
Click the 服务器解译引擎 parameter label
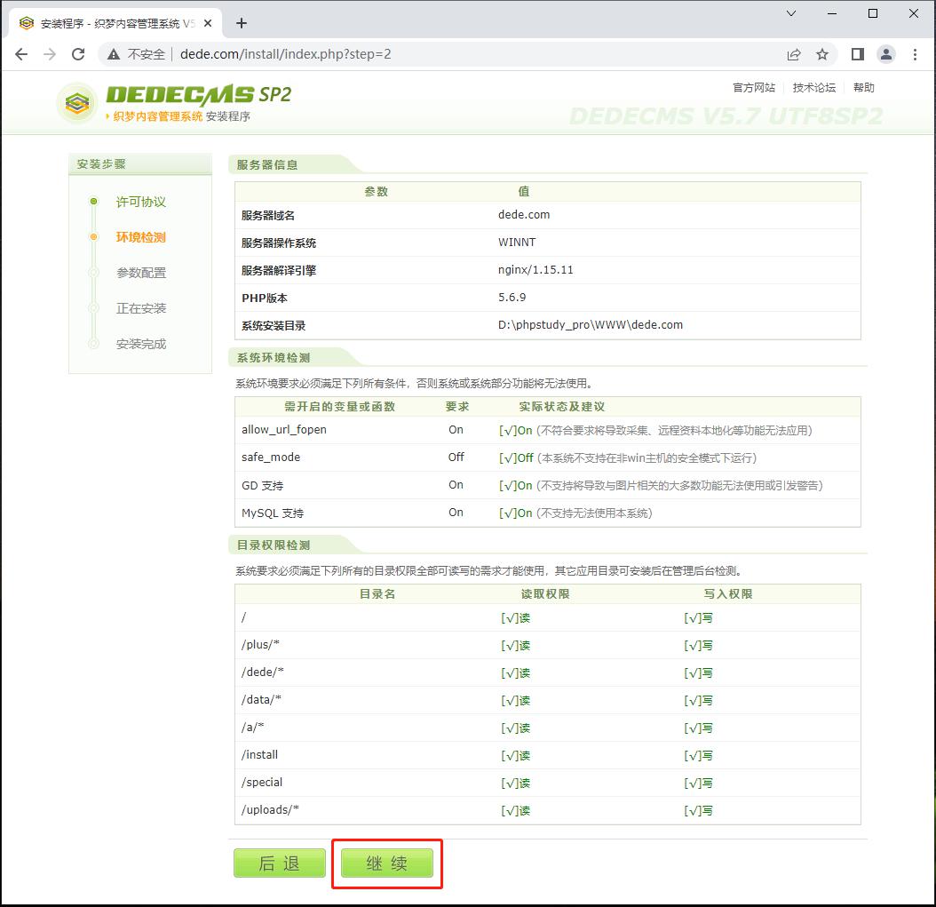pyautogui.click(x=279, y=270)
